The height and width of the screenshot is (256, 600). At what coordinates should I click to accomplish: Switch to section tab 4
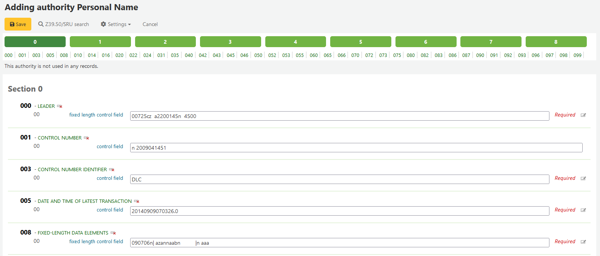pos(295,42)
